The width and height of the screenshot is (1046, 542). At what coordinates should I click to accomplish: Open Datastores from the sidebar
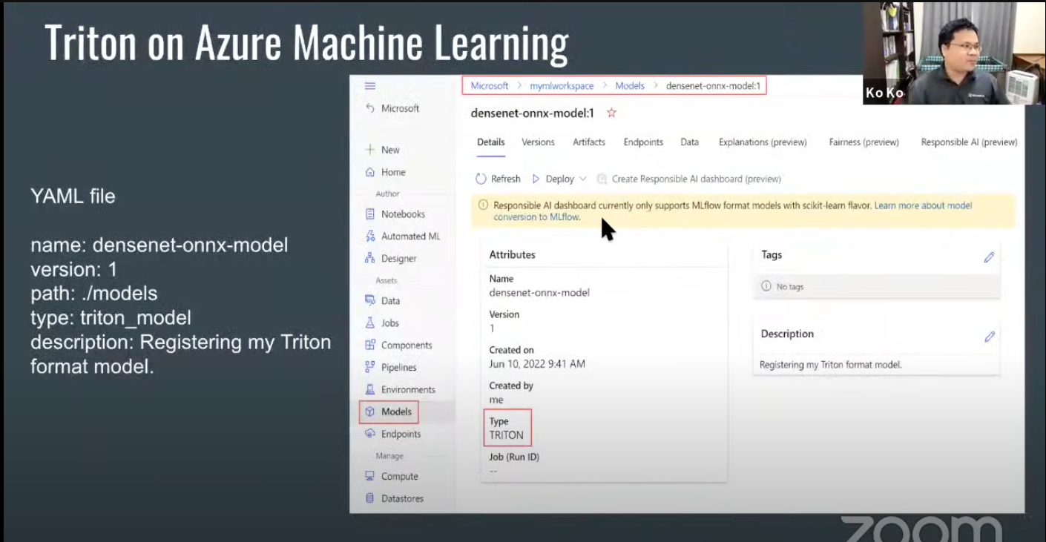pos(403,499)
